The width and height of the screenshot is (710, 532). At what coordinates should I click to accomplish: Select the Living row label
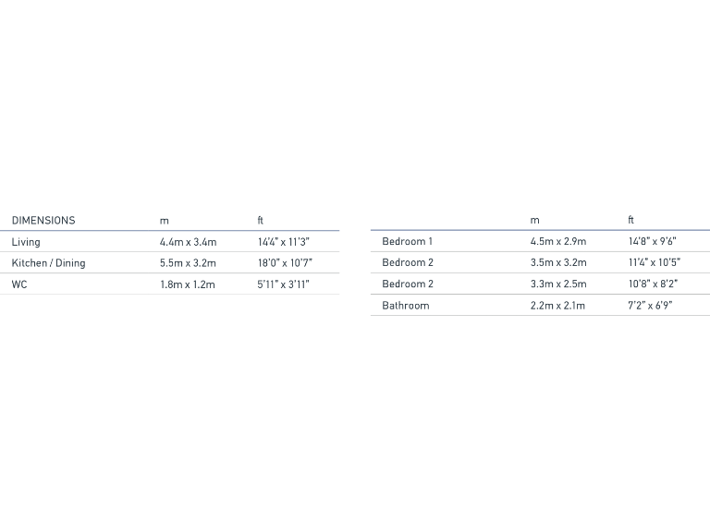click(26, 242)
